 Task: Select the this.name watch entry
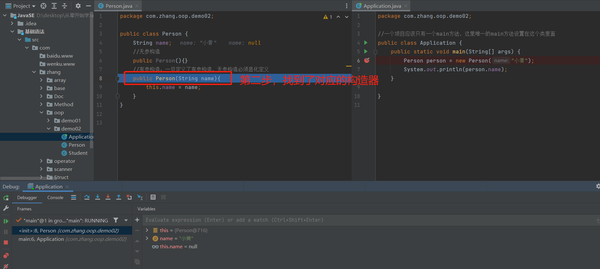[x=174, y=247]
